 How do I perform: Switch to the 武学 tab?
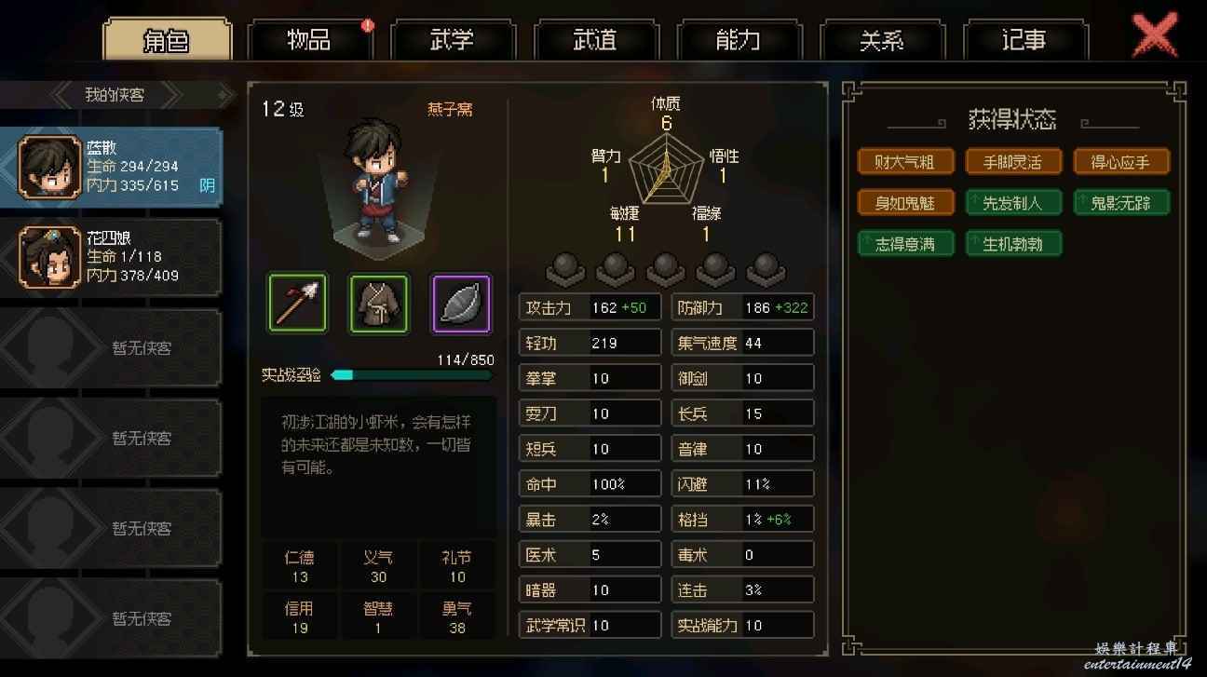tap(453, 40)
